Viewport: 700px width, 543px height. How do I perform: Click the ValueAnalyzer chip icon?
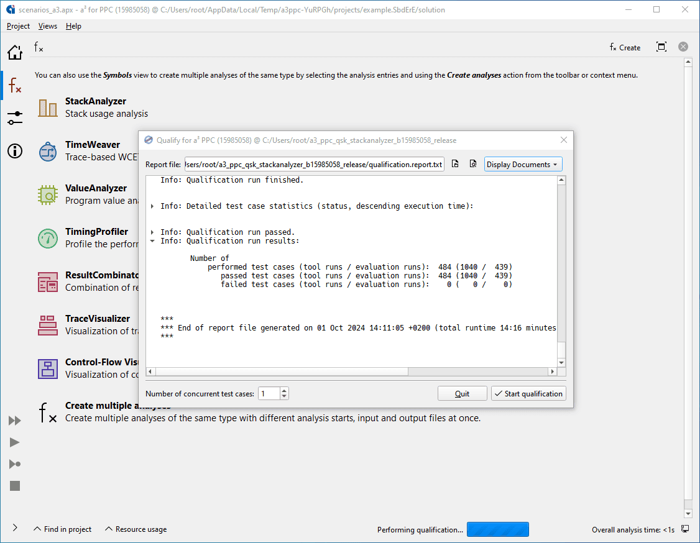tap(48, 194)
